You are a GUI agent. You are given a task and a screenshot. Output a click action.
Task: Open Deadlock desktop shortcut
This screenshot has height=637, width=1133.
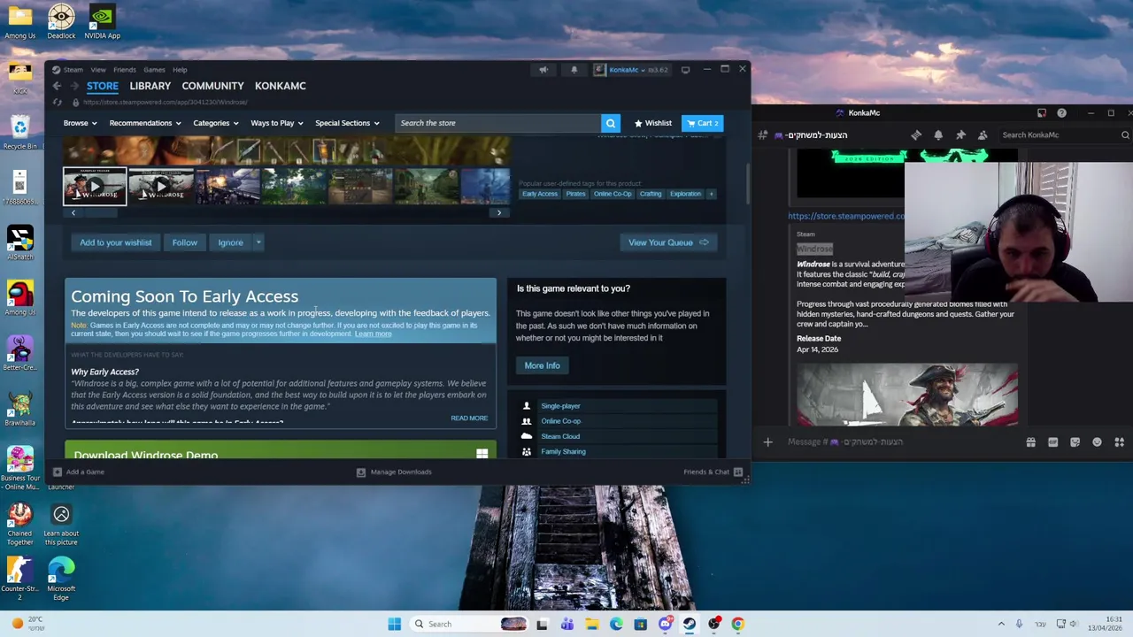61,22
